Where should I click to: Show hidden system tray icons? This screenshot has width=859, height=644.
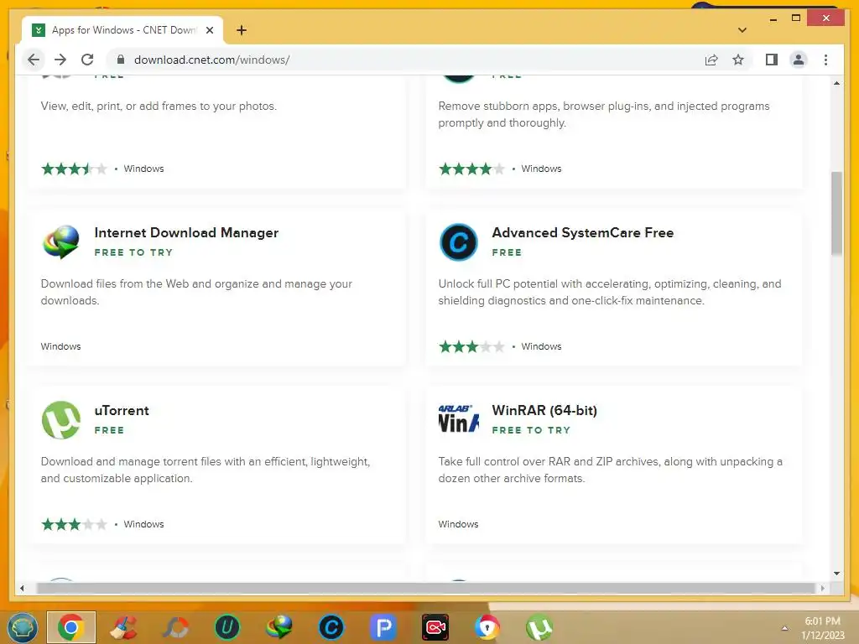click(x=784, y=628)
